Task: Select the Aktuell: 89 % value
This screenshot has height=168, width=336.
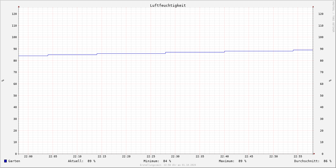Action: pyautogui.click(x=82, y=161)
